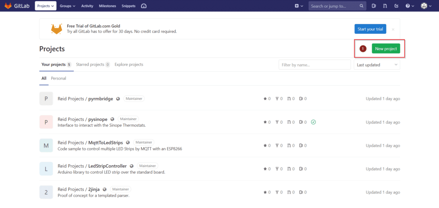The height and width of the screenshot is (208, 439).
Task: Click LedStripController project avatar L
Action: coord(46,169)
